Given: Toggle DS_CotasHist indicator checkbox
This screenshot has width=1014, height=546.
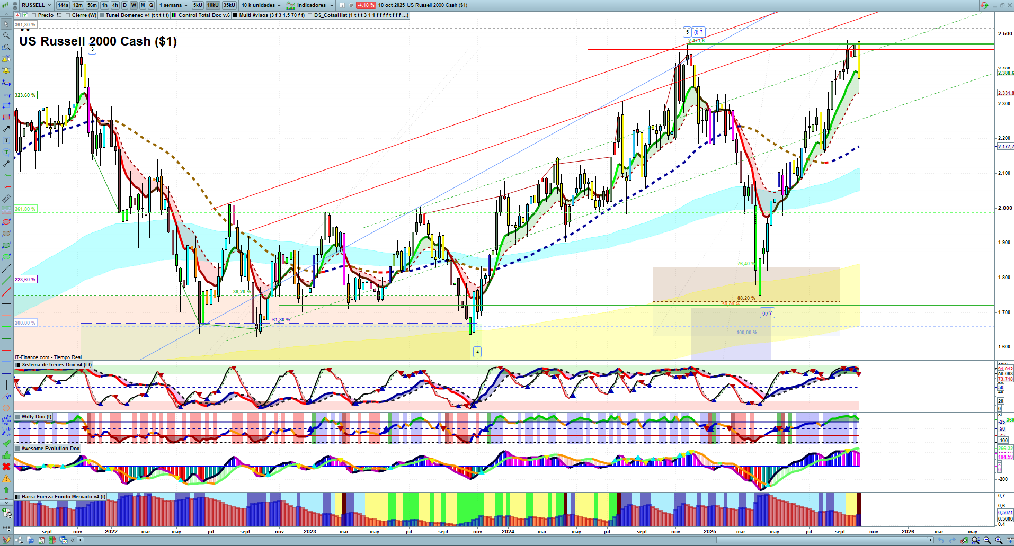Looking at the screenshot, I should [x=310, y=15].
